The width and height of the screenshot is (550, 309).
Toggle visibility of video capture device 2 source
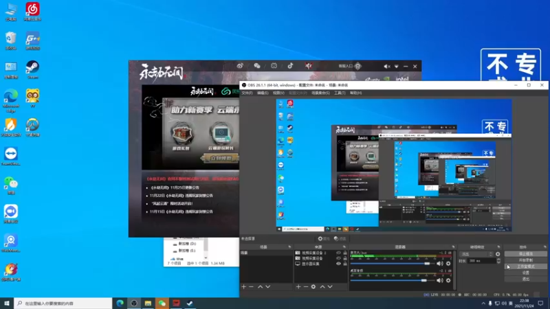(x=338, y=253)
